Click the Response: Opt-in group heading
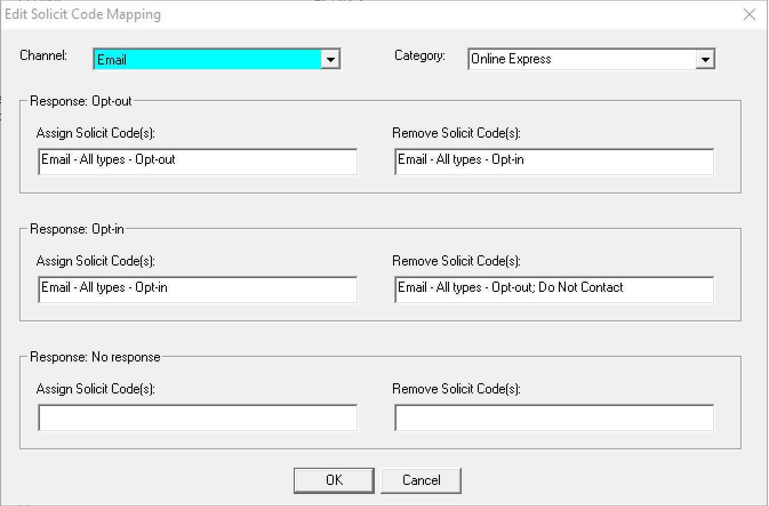Screen dimensions: 769x506 click(x=77, y=229)
